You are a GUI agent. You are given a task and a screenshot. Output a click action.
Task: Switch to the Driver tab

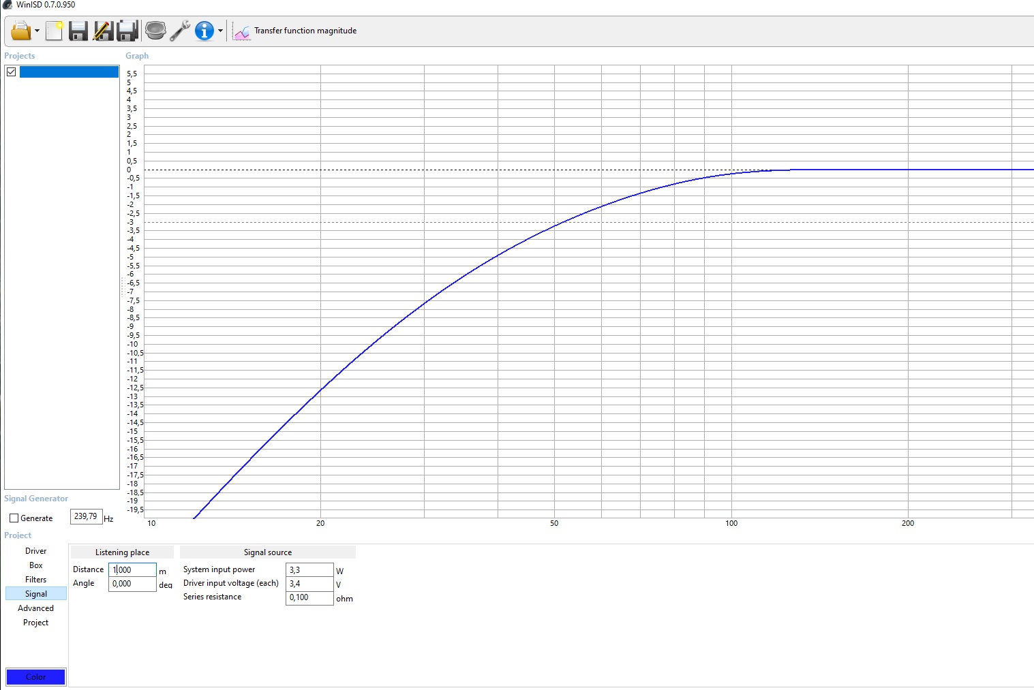tap(36, 551)
